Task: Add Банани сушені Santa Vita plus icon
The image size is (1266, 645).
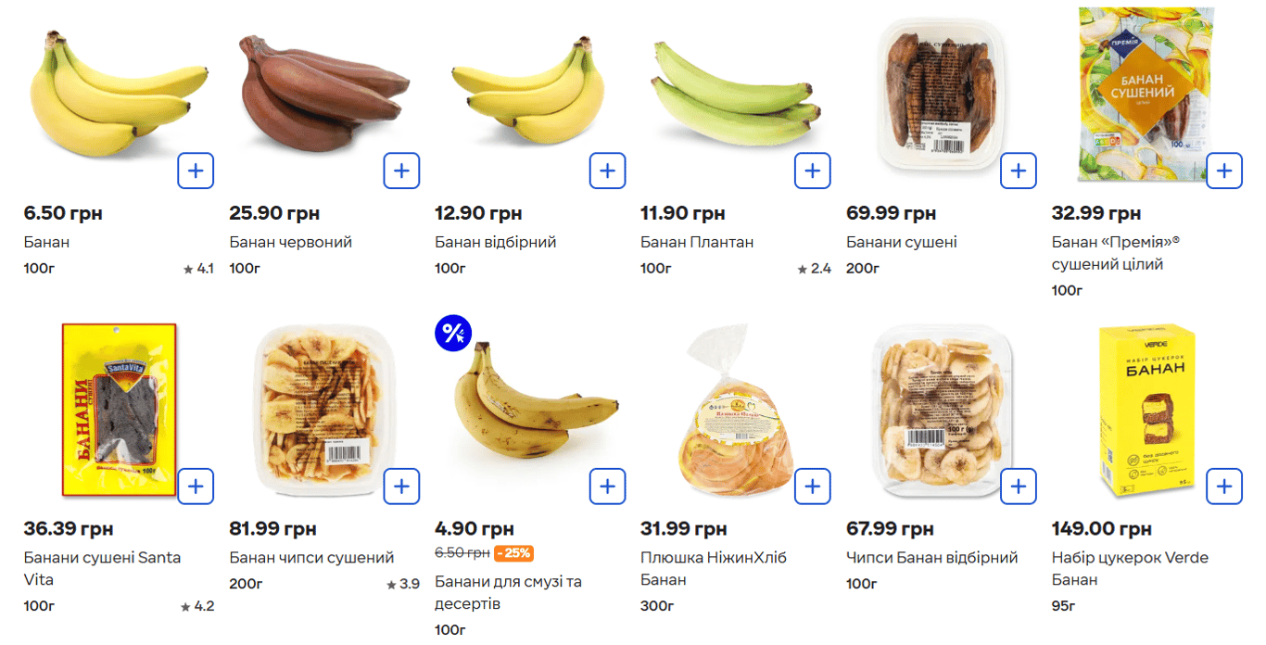Action: (x=196, y=487)
